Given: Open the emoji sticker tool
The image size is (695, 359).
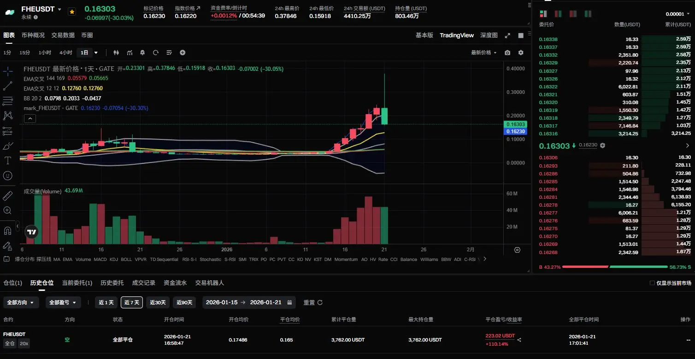Looking at the screenshot, I should click(8, 175).
